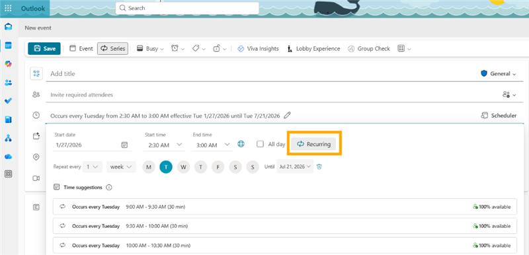Expand the more apps toolbar dropdown
Image resolution: width=529 pixels, height=255 pixels.
pos(404,48)
